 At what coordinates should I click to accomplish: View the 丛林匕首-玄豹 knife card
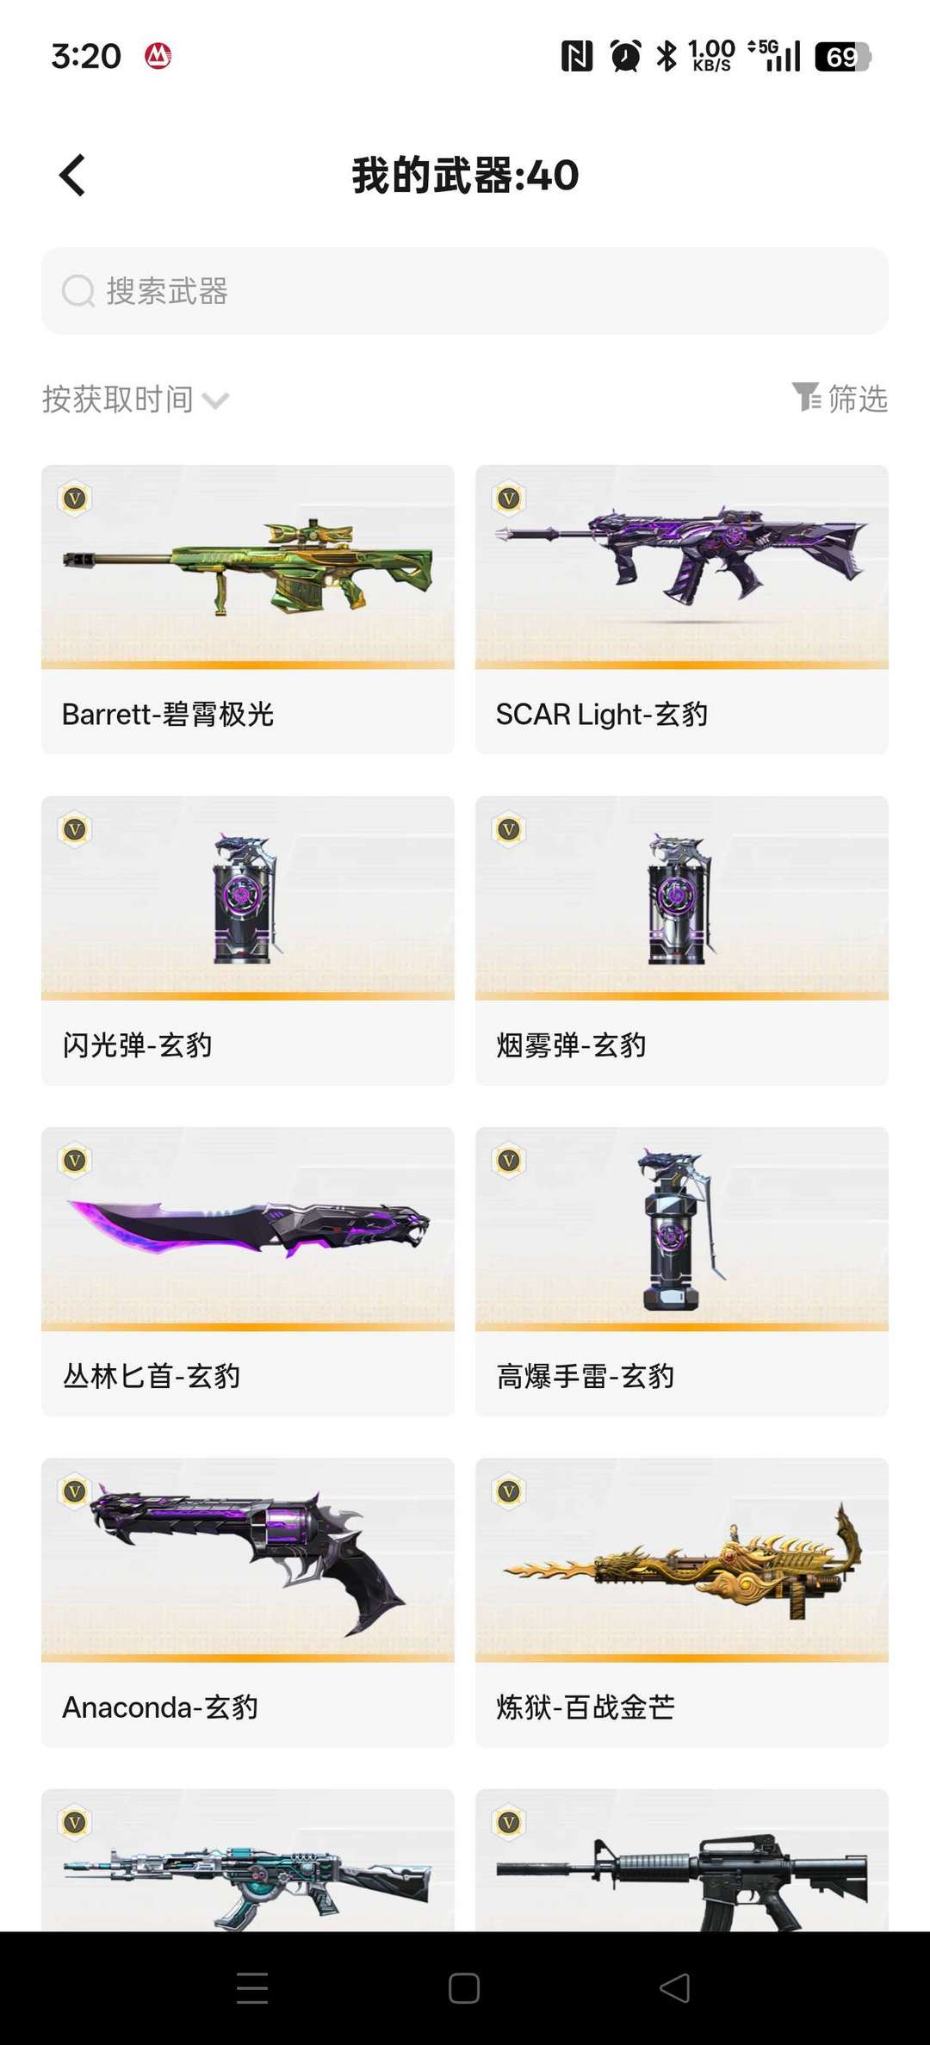point(248,1272)
